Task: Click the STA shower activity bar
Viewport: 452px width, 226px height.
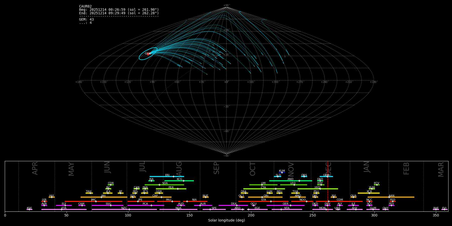Action: (x=263, y=201)
